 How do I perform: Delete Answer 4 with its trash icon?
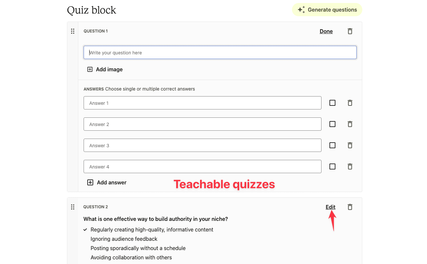point(350,166)
